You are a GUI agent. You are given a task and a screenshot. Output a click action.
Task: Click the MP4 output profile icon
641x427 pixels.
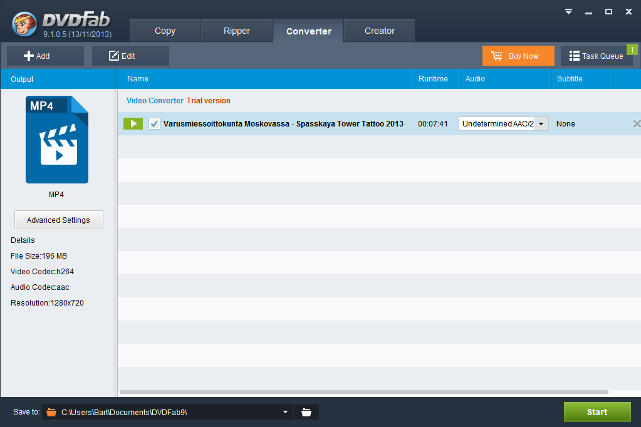point(57,140)
